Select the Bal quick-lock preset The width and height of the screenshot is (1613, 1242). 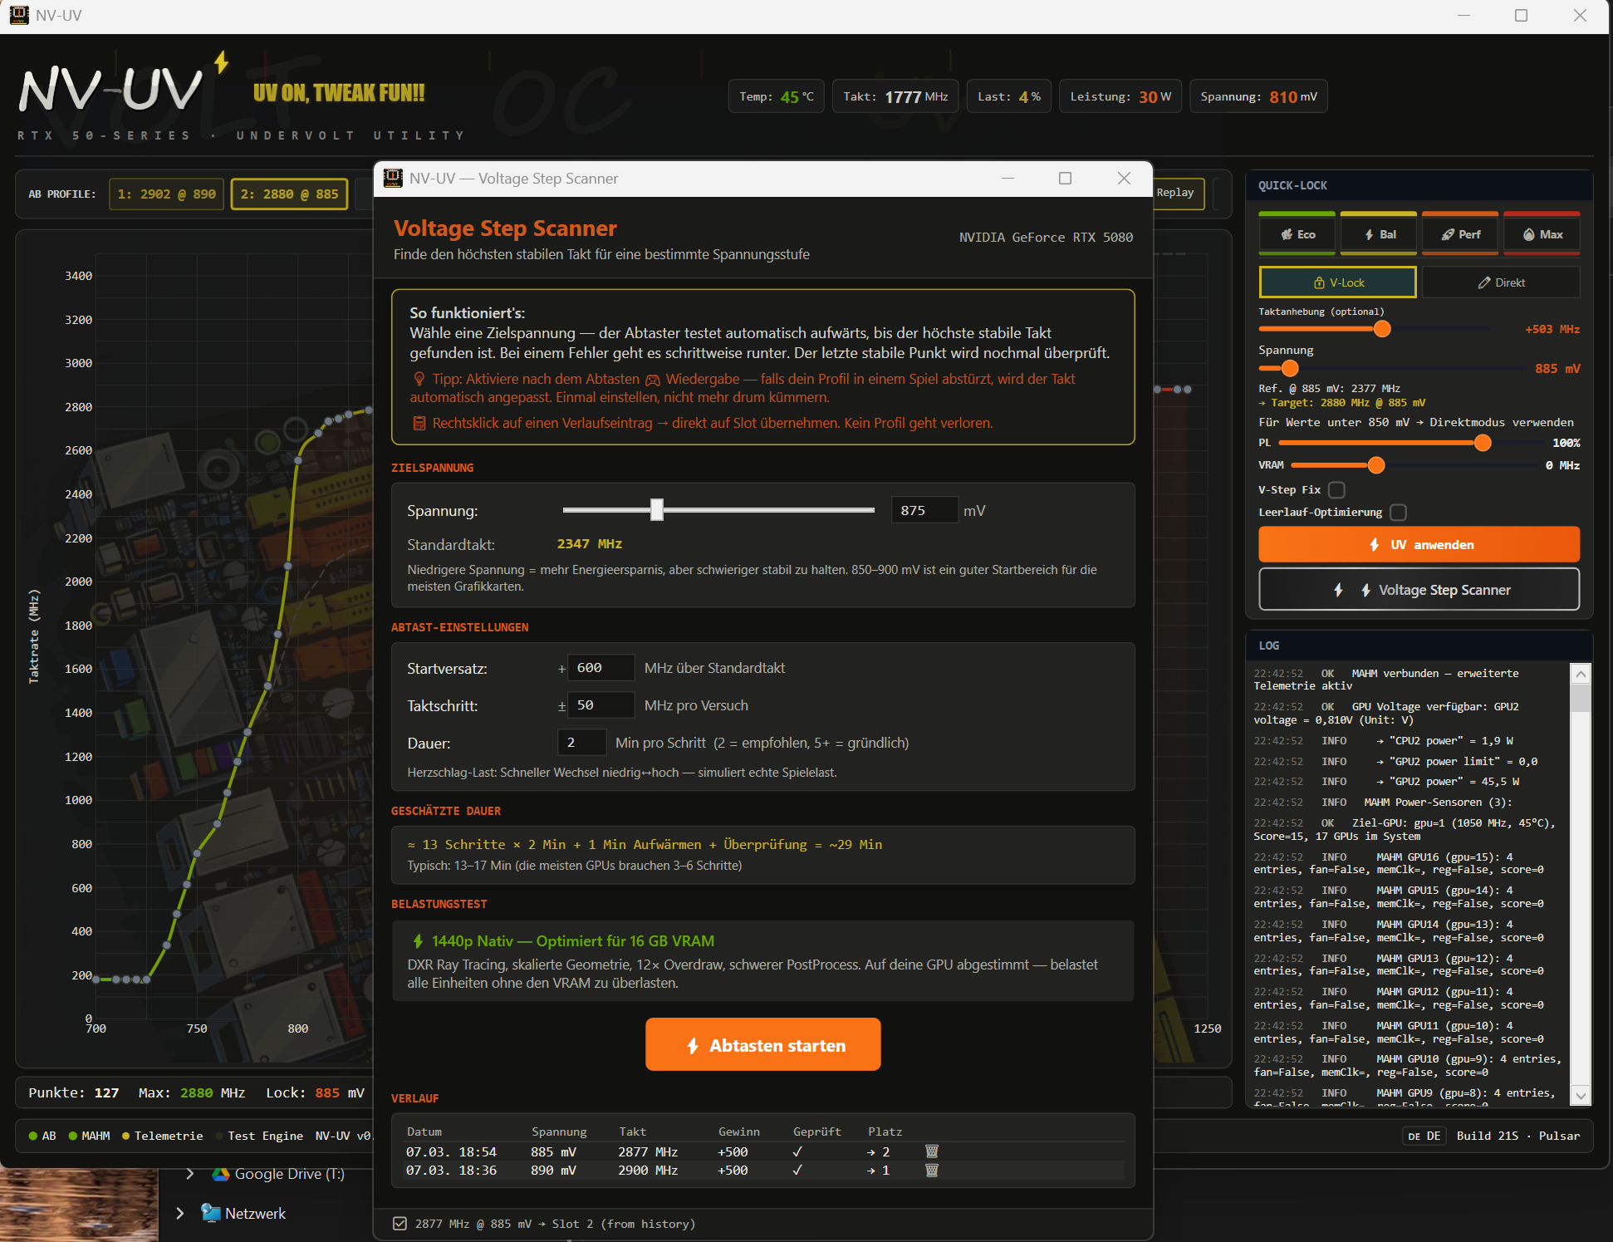point(1379,234)
